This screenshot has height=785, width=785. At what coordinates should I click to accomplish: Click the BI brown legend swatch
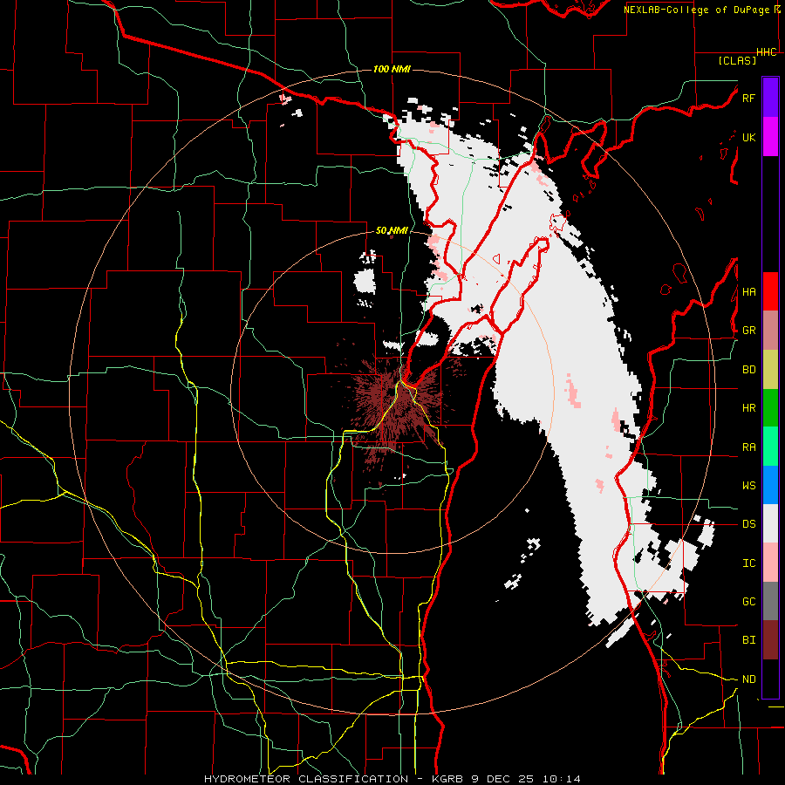(x=770, y=640)
